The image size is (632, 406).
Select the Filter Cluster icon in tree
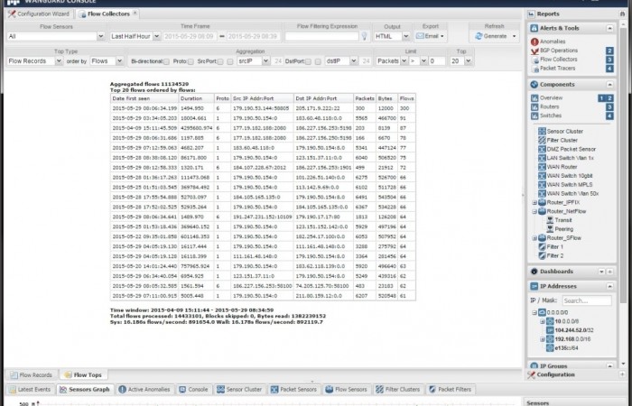coord(542,140)
